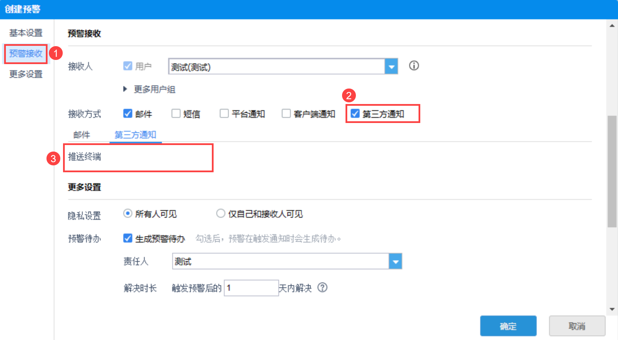Open the 测试(测试) recipient dropdown arrow
This screenshot has width=618, height=340.
click(391, 66)
